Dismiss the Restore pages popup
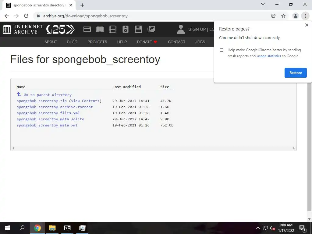This screenshot has height=234, width=312. [307, 25]
